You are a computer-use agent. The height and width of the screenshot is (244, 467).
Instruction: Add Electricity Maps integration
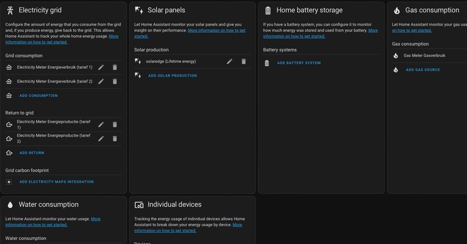click(x=56, y=182)
